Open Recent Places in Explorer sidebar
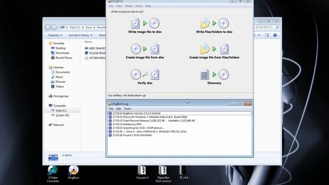This screenshot has height=185, width=329. tap(62, 58)
